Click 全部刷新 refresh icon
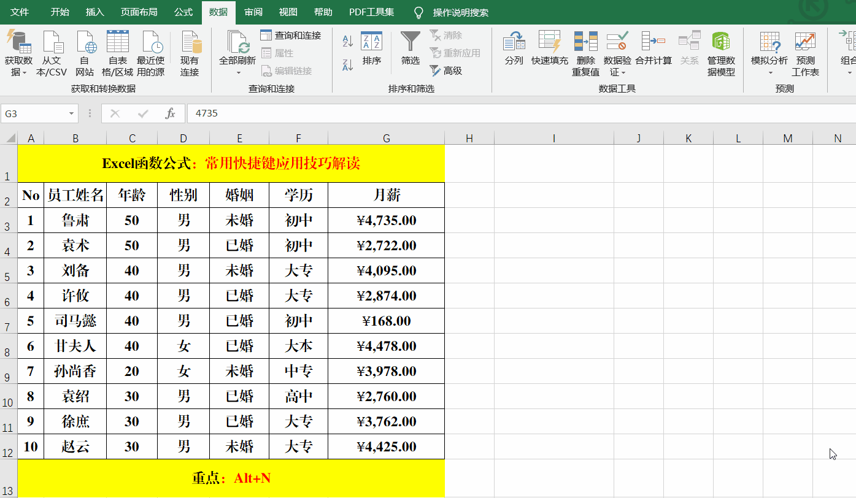856x498 pixels. [237, 42]
